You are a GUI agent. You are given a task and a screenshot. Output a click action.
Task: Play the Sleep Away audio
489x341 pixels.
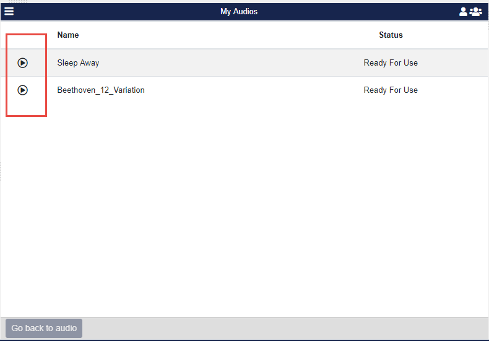click(23, 63)
